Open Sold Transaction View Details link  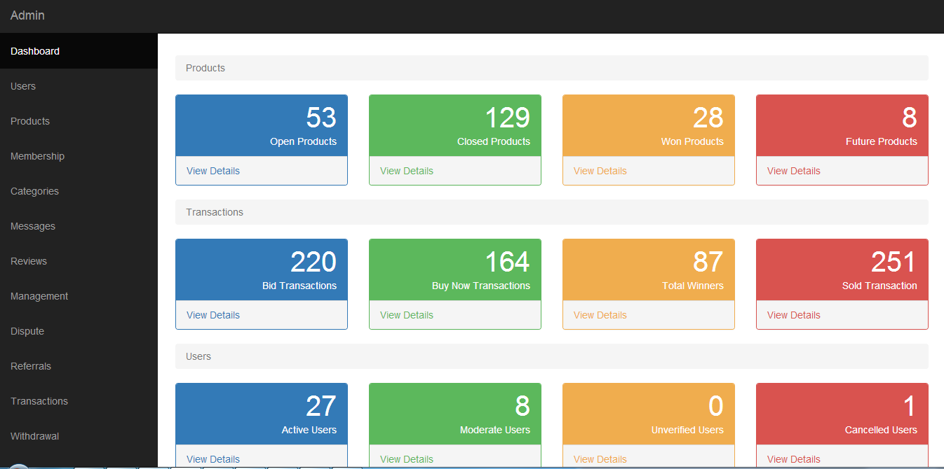point(794,315)
